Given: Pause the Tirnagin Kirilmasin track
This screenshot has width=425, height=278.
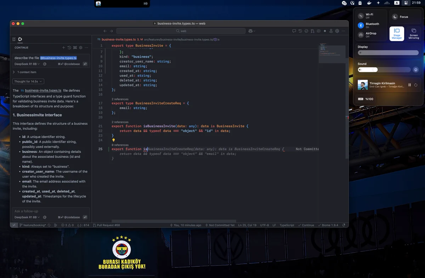Looking at the screenshot, I should pyautogui.click(x=410, y=85).
